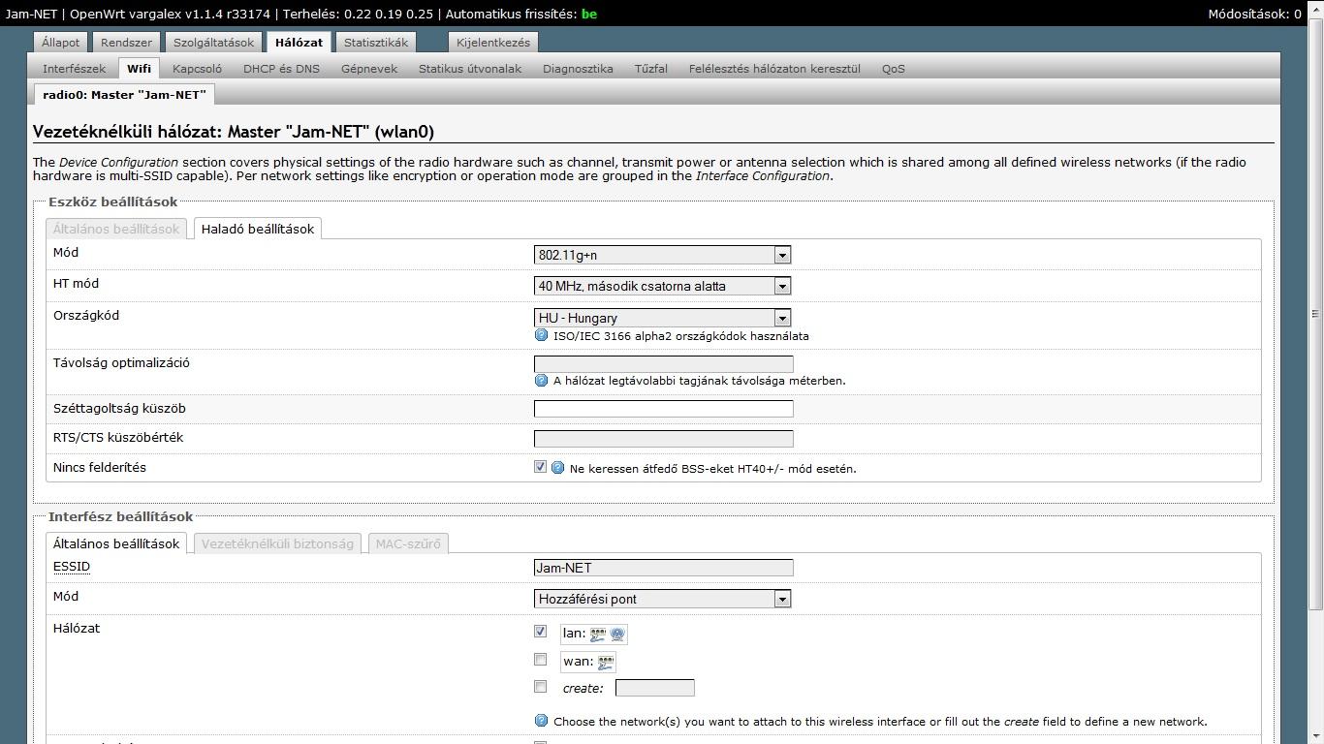The height and width of the screenshot is (744, 1324).
Task: Open the QoS submenu
Action: pos(894,69)
